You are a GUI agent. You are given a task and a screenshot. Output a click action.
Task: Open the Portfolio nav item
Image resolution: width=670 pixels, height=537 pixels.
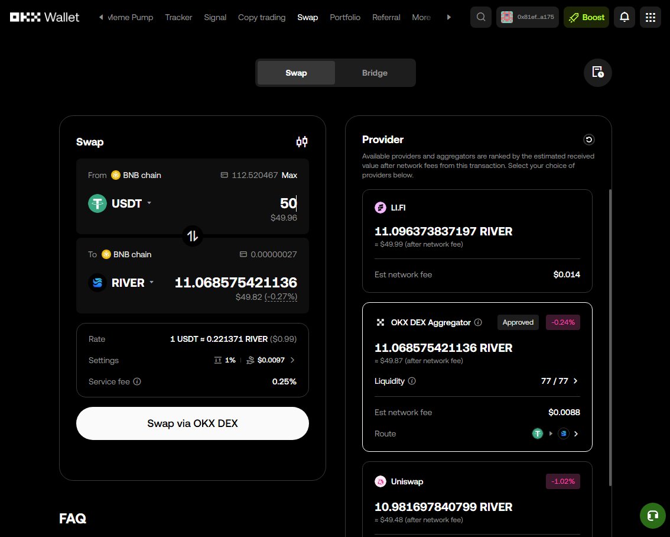pos(345,17)
